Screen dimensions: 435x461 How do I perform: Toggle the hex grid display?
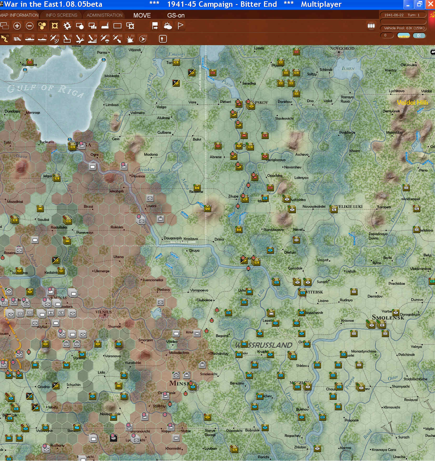42,26
